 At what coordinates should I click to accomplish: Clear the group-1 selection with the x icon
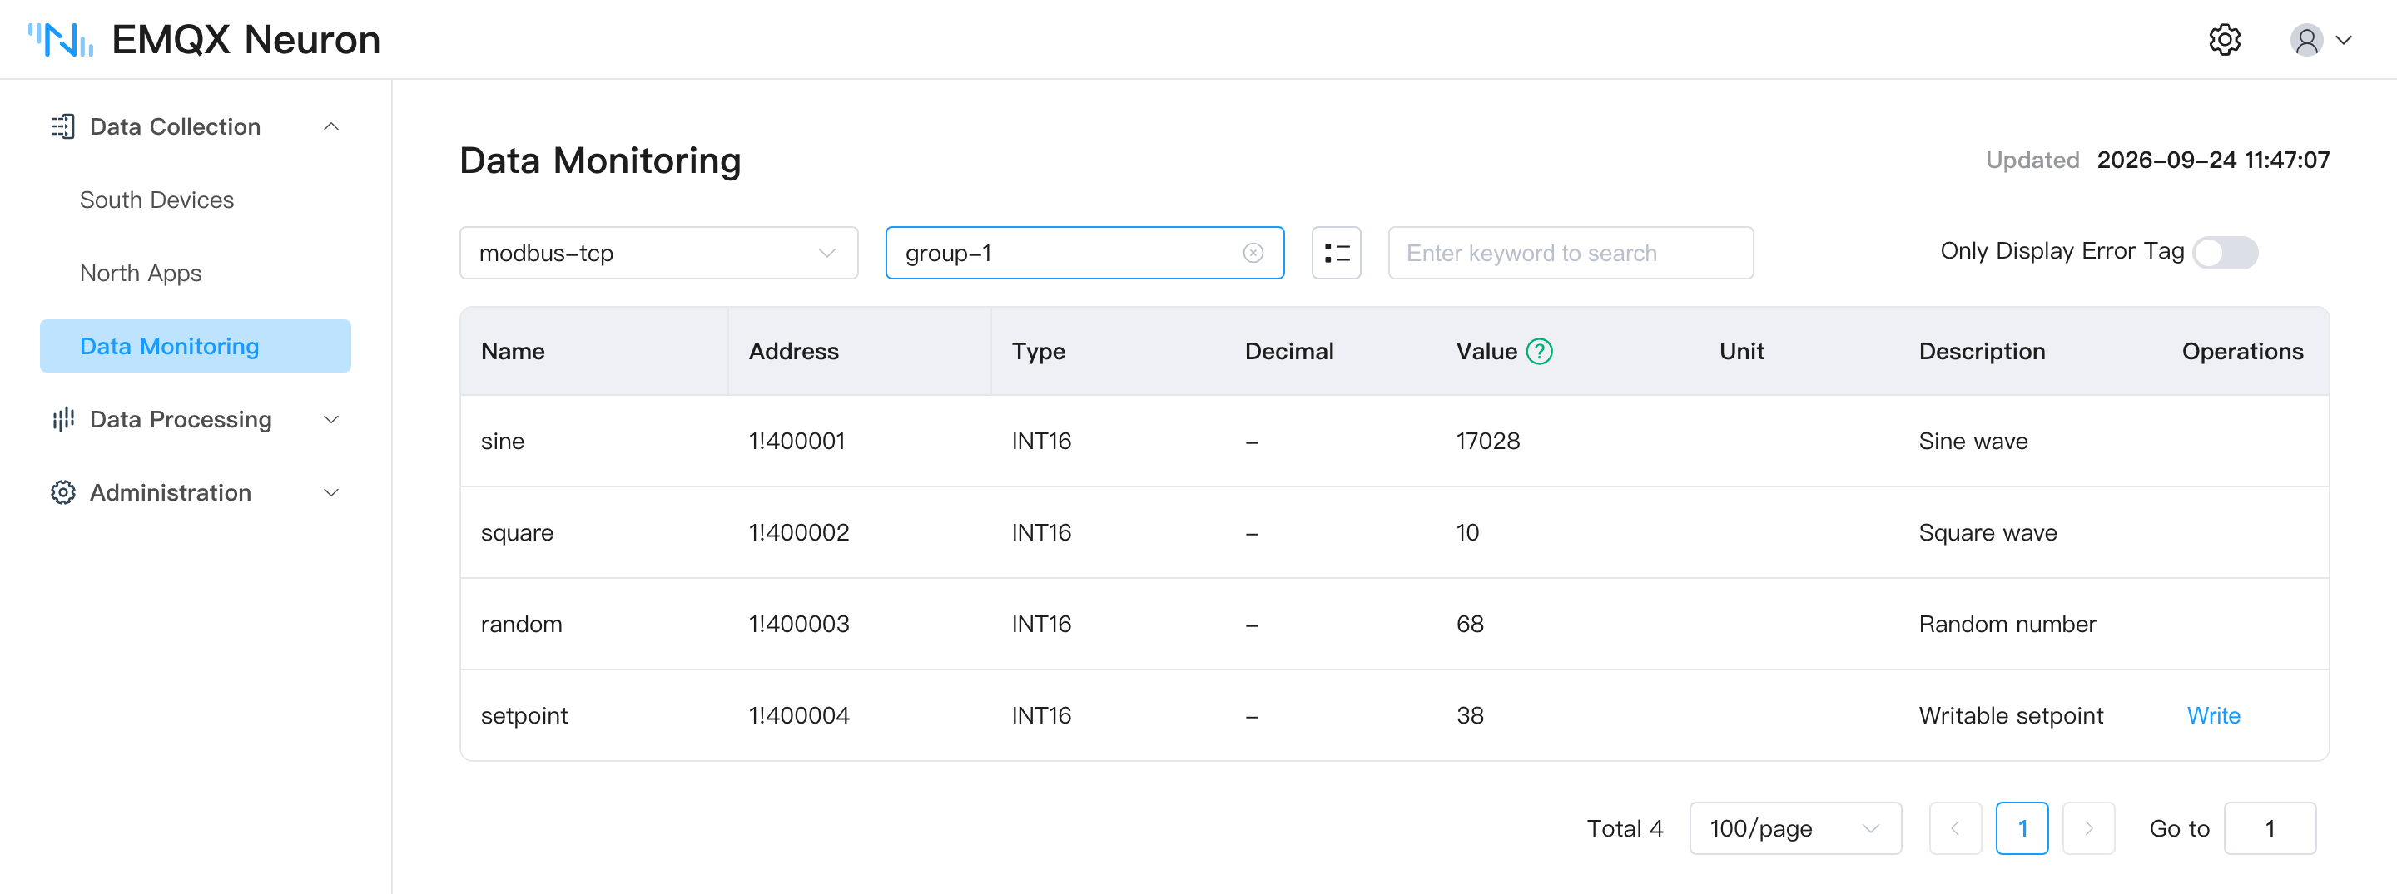[1253, 253]
